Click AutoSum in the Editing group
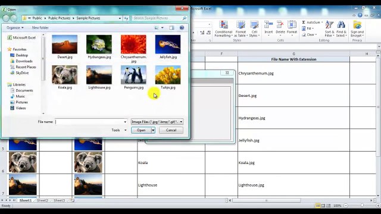The width and height of the screenshot is (381, 214). coord(312,23)
